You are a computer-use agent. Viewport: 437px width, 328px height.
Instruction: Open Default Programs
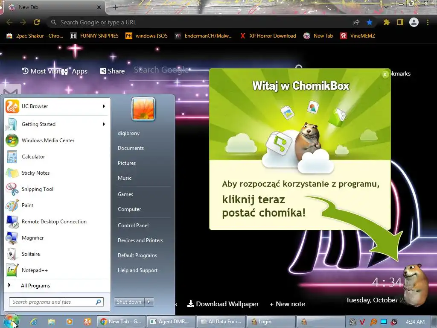click(137, 255)
